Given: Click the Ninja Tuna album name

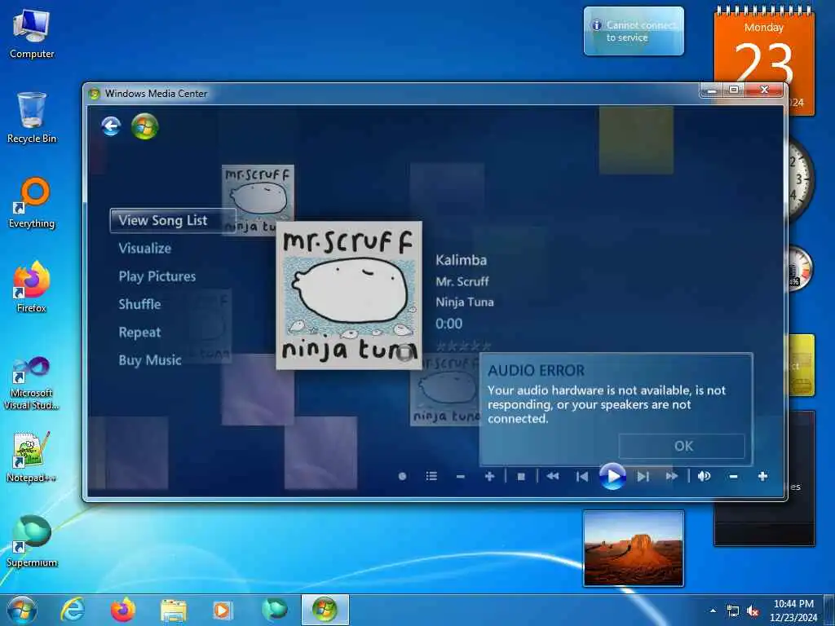Looking at the screenshot, I should (x=464, y=302).
